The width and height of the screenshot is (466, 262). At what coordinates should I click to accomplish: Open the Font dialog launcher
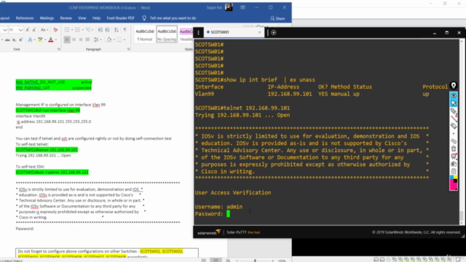(x=58, y=49)
